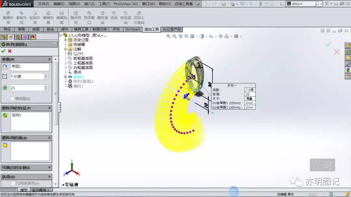Click the angle field showing 7.50度

tap(27, 77)
